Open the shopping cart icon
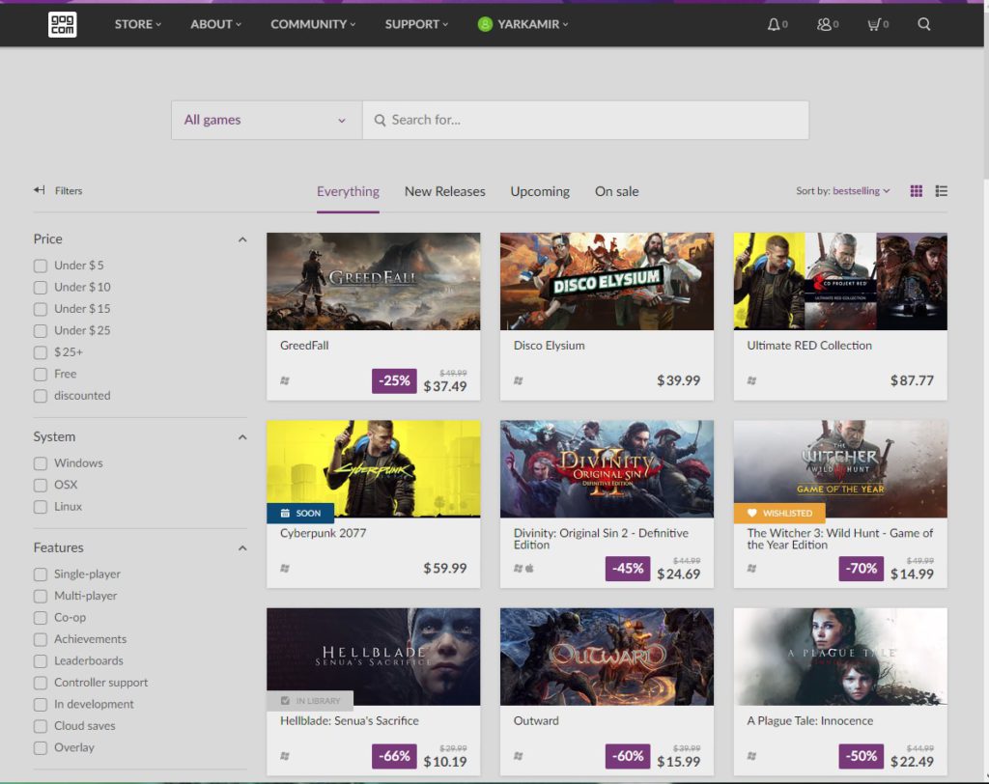Viewport: 989px width, 784px height. point(873,24)
